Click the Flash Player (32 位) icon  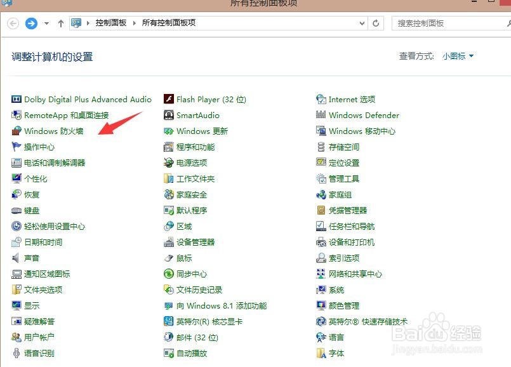pyautogui.click(x=168, y=99)
